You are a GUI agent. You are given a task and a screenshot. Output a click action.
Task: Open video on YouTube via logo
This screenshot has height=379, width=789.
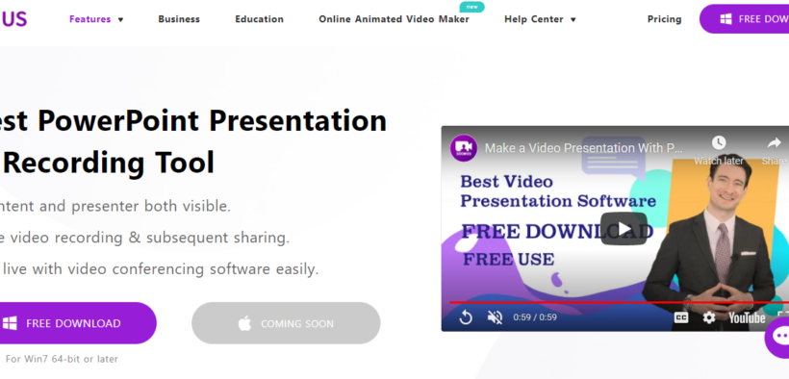point(748,317)
